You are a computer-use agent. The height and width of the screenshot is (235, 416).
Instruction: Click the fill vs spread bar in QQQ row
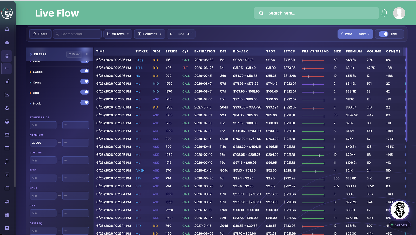(313, 61)
